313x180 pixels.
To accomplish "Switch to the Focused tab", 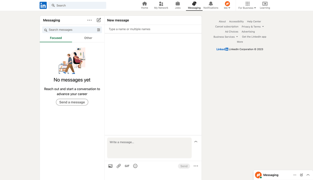I will [x=56, y=38].
